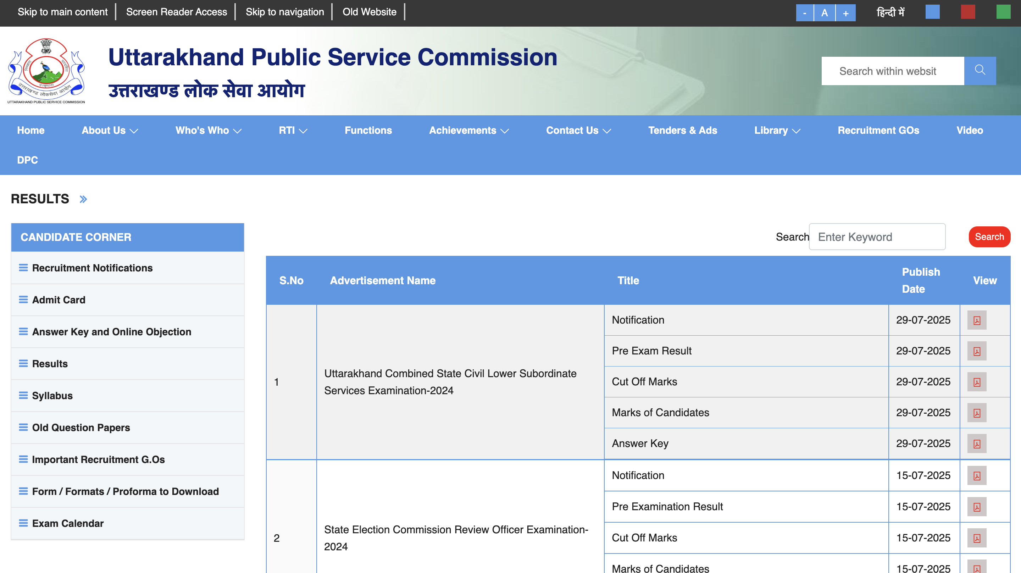Image resolution: width=1021 pixels, height=573 pixels.
Task: Click the list icon beside Admit Card
Action: (x=23, y=300)
